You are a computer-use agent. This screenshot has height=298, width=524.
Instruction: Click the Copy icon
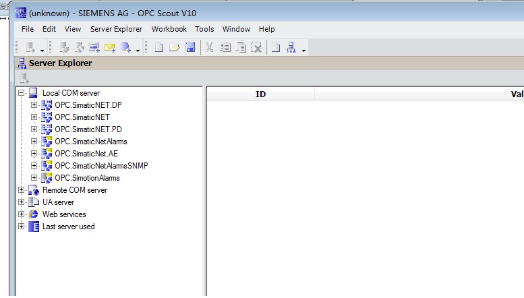225,47
